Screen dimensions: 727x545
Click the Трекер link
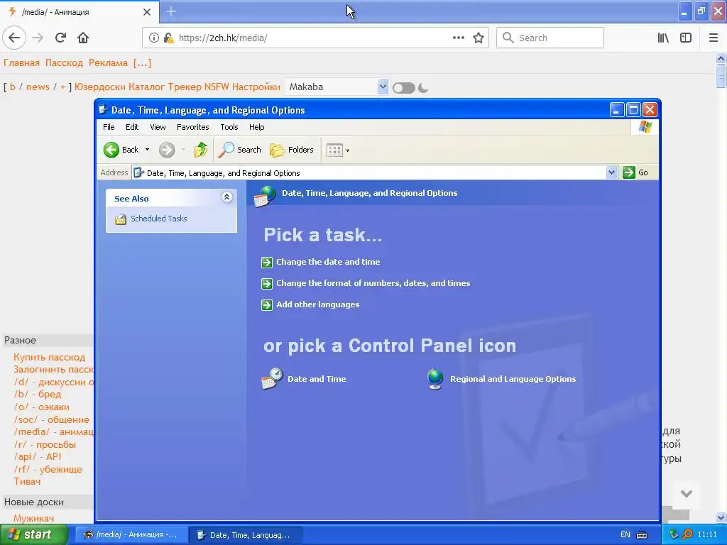185,87
